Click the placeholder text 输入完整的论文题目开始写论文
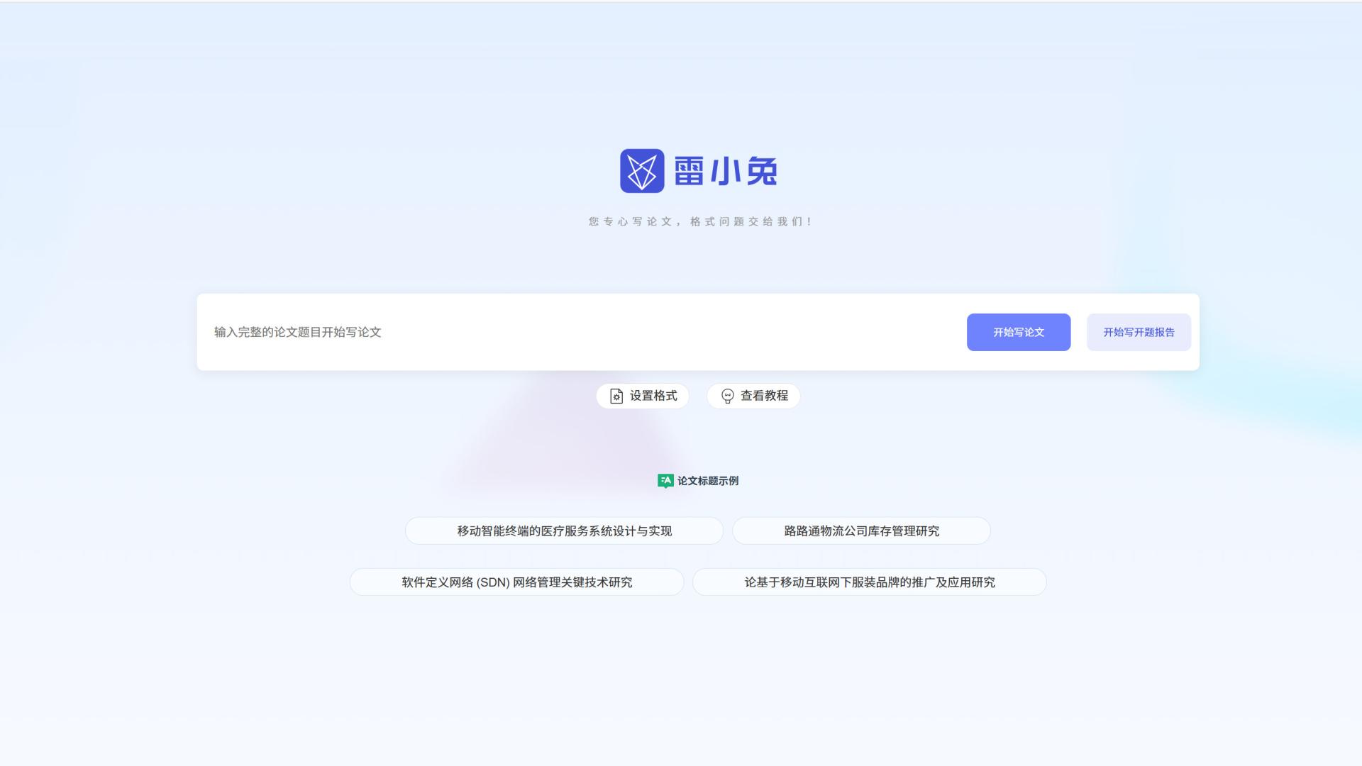This screenshot has width=1362, height=766. [296, 332]
